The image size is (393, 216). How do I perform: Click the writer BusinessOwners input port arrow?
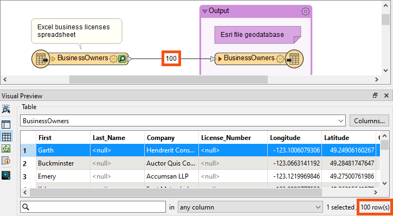point(213,59)
